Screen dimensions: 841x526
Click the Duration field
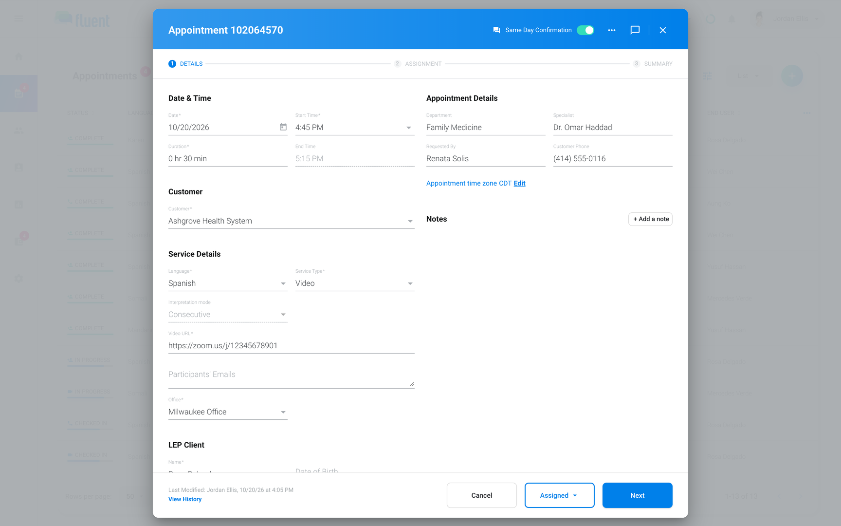[228, 158]
